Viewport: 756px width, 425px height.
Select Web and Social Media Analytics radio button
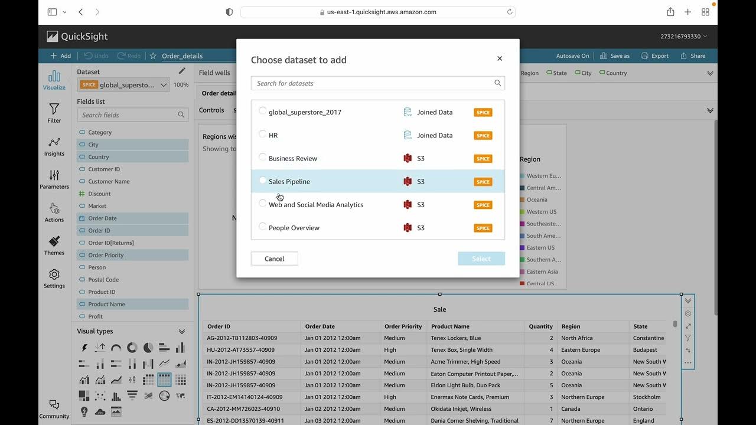263,203
